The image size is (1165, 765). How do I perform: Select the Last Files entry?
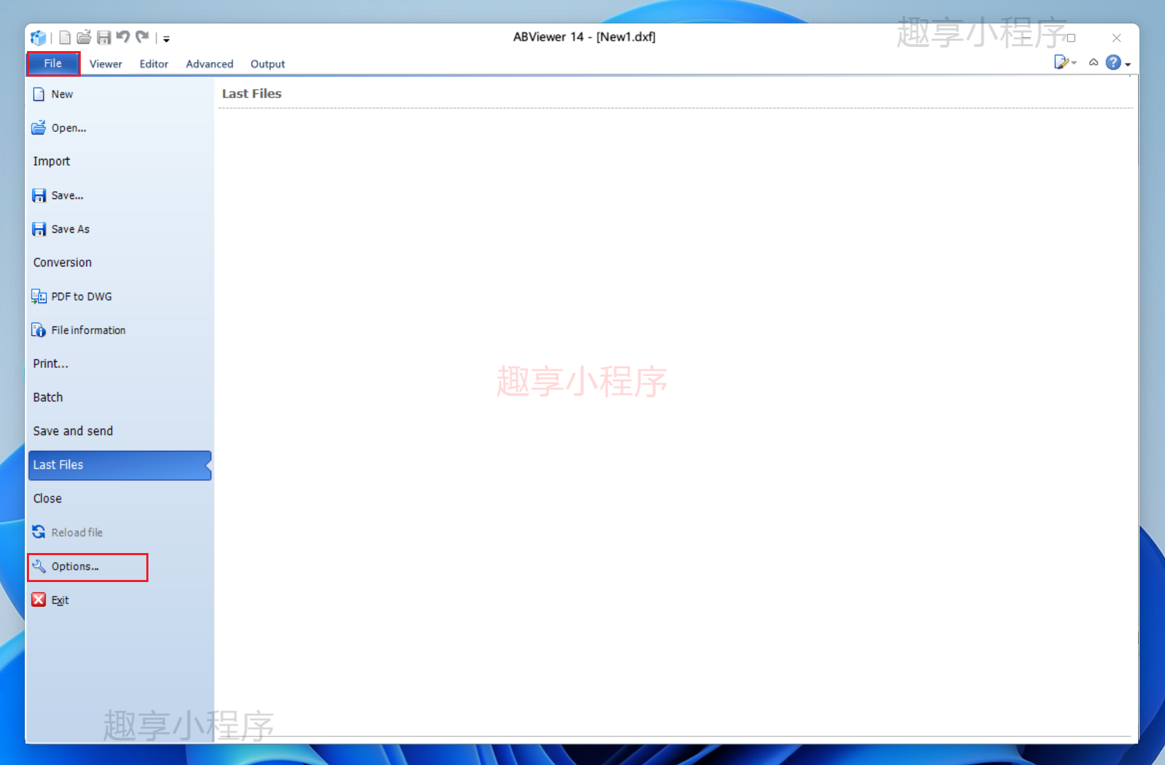pyautogui.click(x=119, y=465)
